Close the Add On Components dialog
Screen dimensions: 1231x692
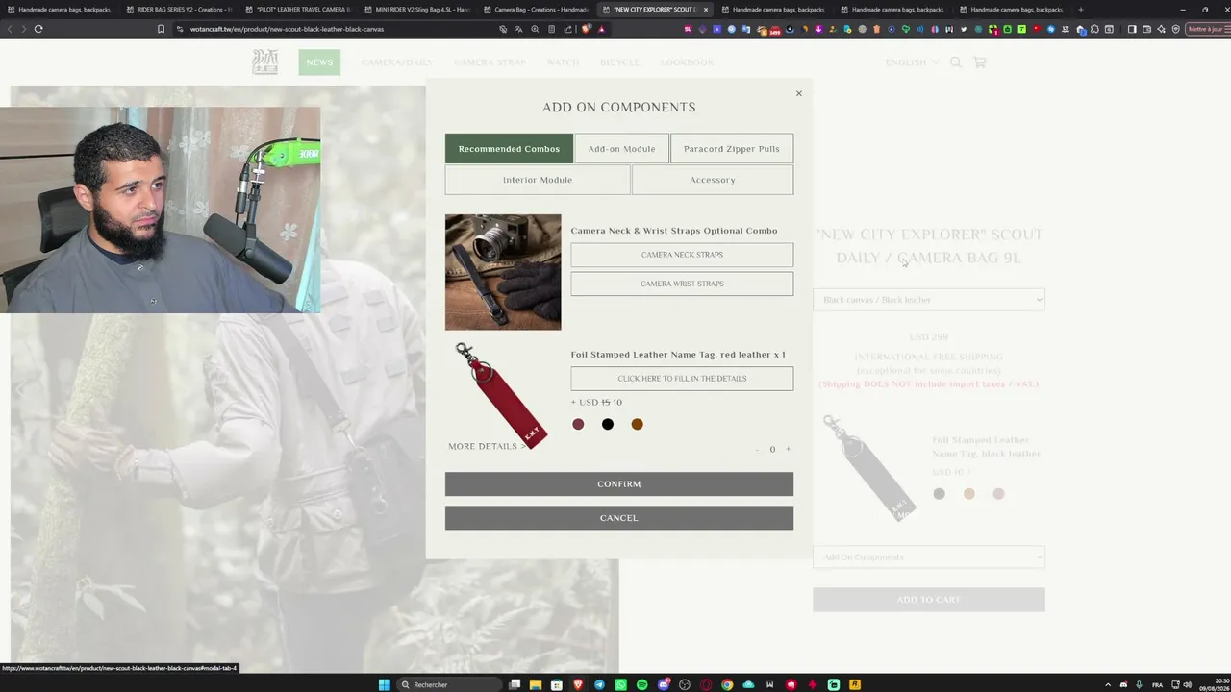[798, 93]
